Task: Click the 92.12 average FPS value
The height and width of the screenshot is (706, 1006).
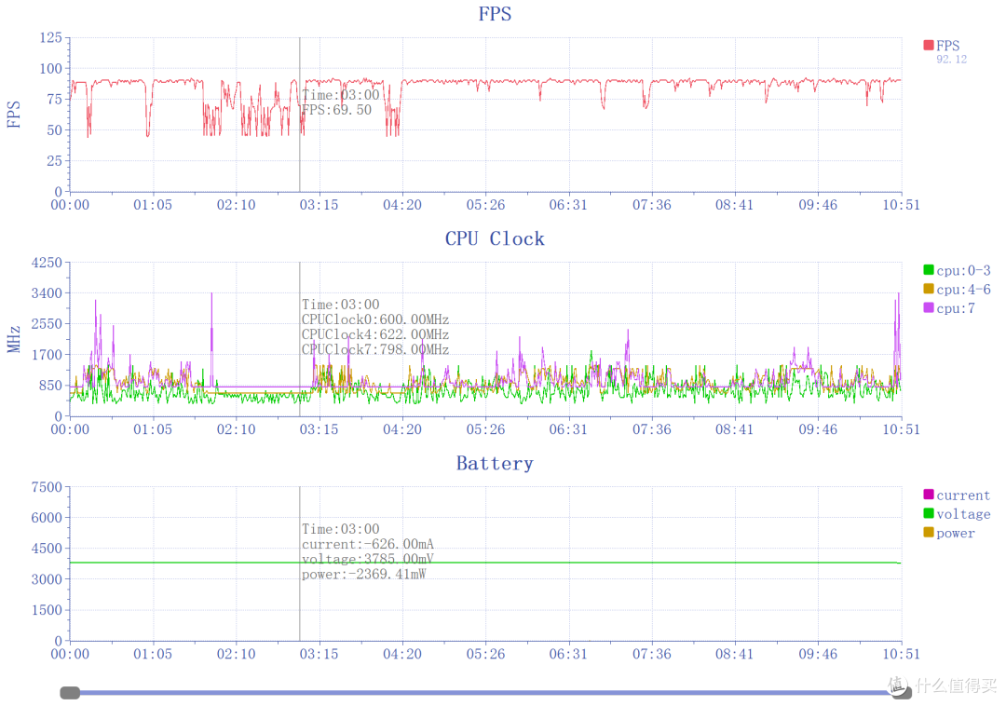Action: coord(951,59)
